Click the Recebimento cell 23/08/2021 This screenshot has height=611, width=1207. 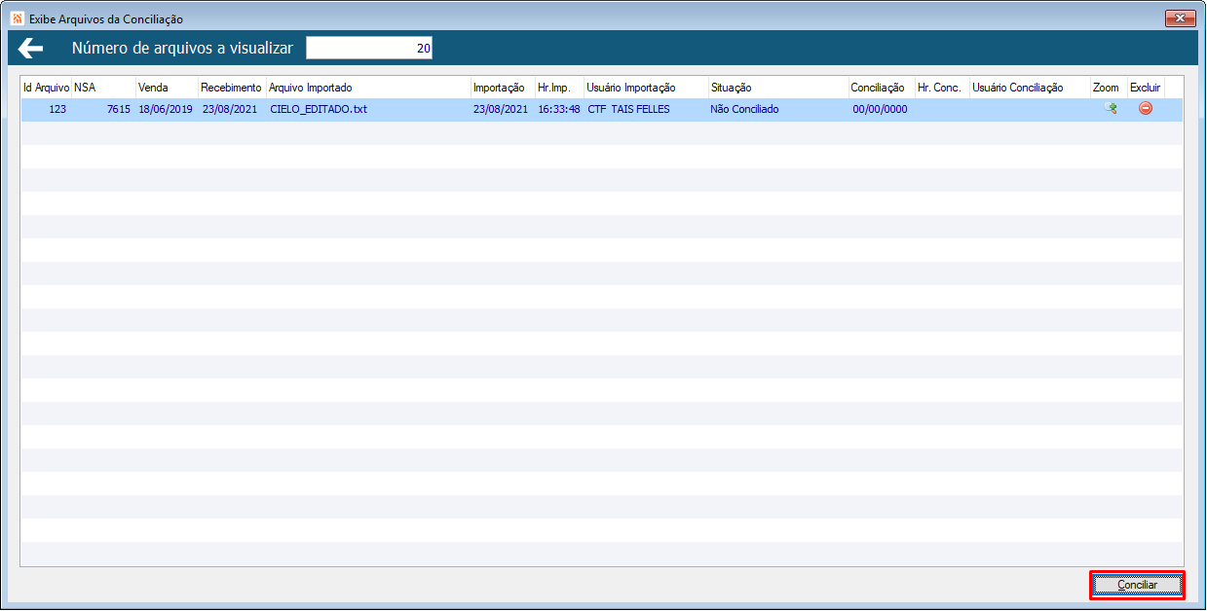pyautogui.click(x=230, y=109)
